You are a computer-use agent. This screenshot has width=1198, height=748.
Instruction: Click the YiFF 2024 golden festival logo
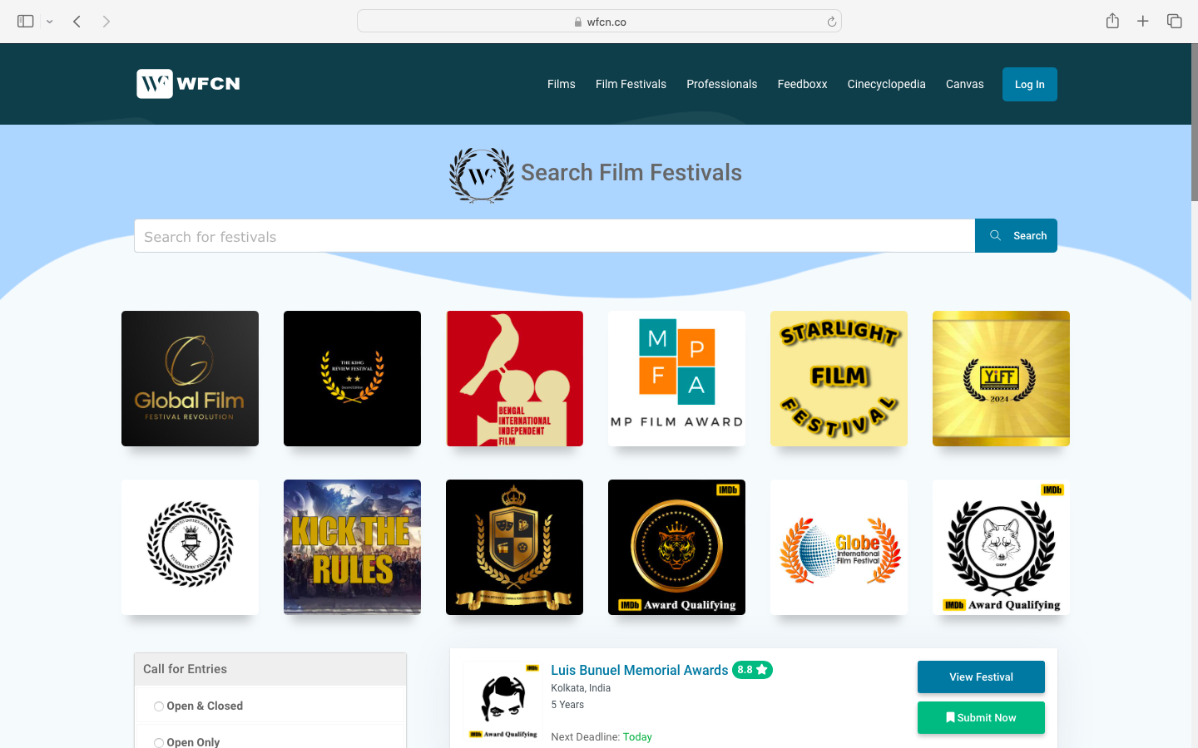(1001, 378)
